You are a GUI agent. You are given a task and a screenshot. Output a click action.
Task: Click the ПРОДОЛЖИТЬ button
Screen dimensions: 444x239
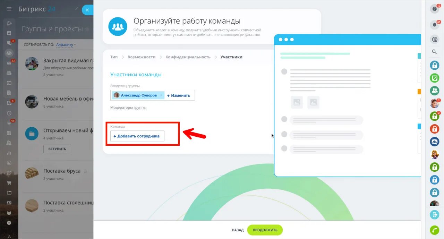coord(265,230)
